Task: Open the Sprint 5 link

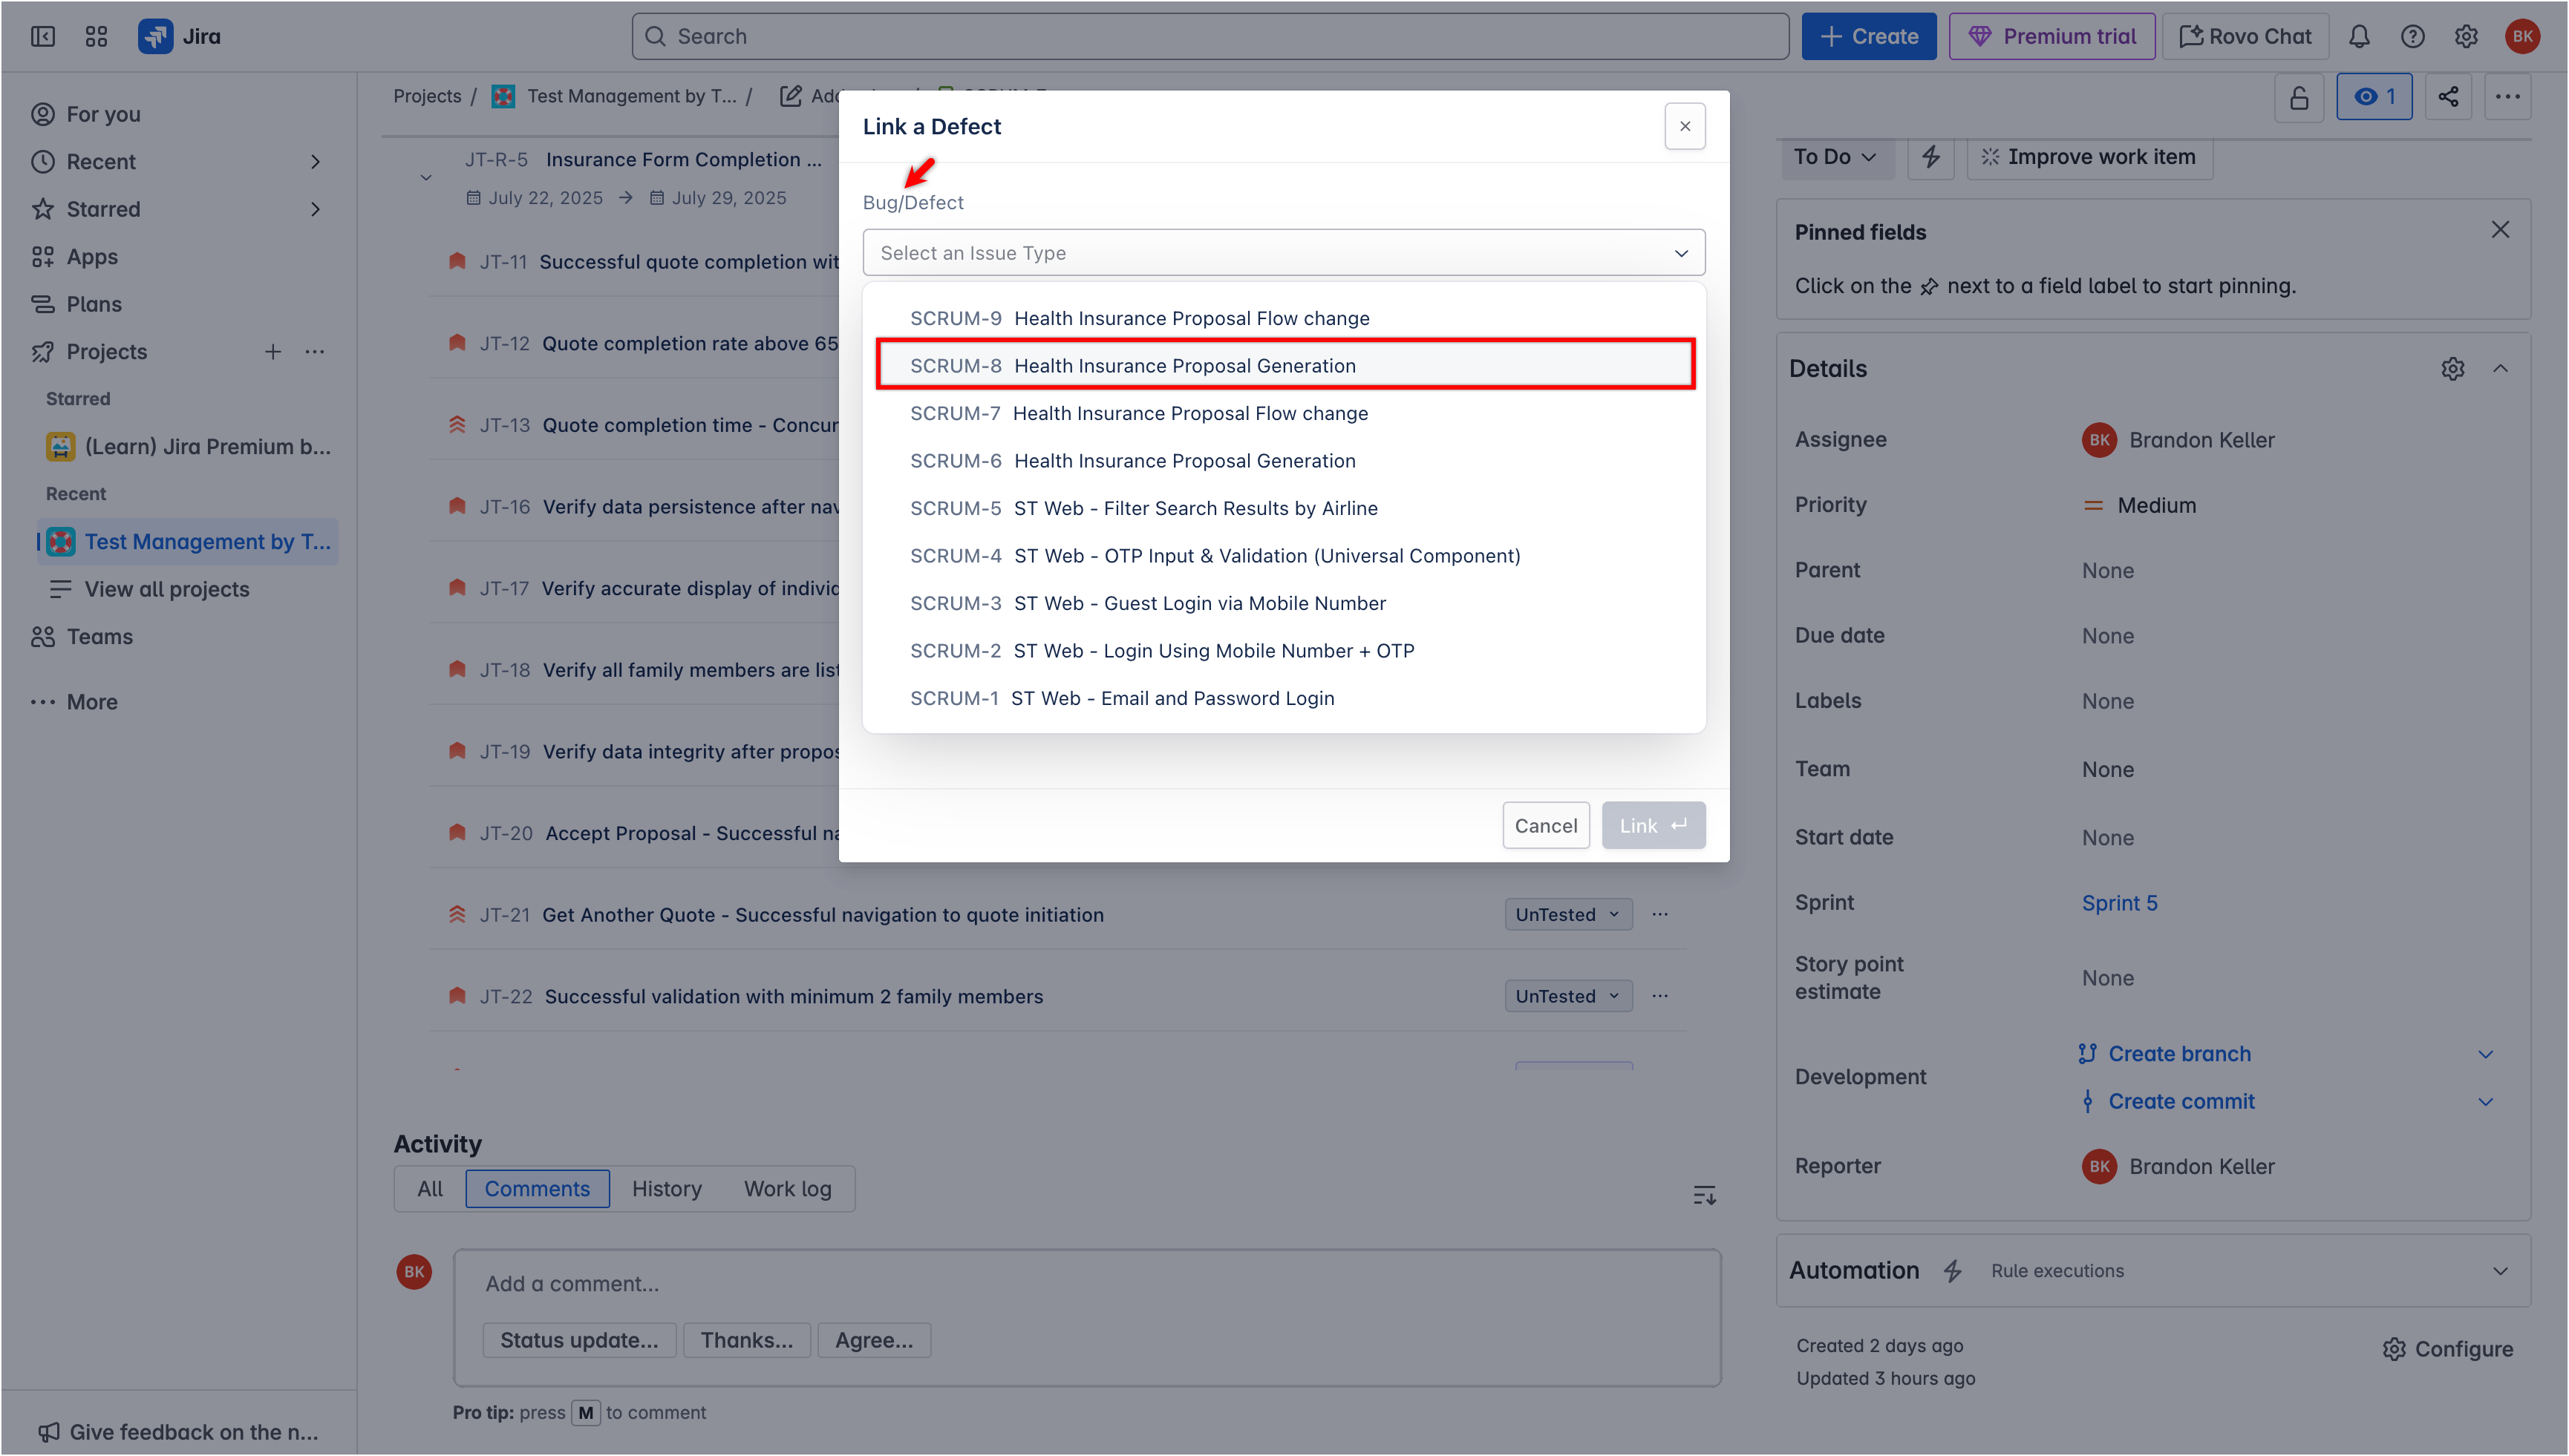Action: [2119, 902]
